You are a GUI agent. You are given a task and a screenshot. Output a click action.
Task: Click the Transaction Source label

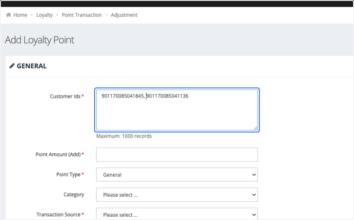point(58,214)
